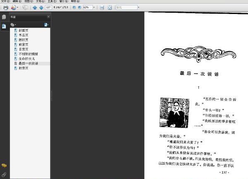This screenshot has height=179, width=248.
Task: Click the page number 137 at page bottom
Action: (x=224, y=172)
